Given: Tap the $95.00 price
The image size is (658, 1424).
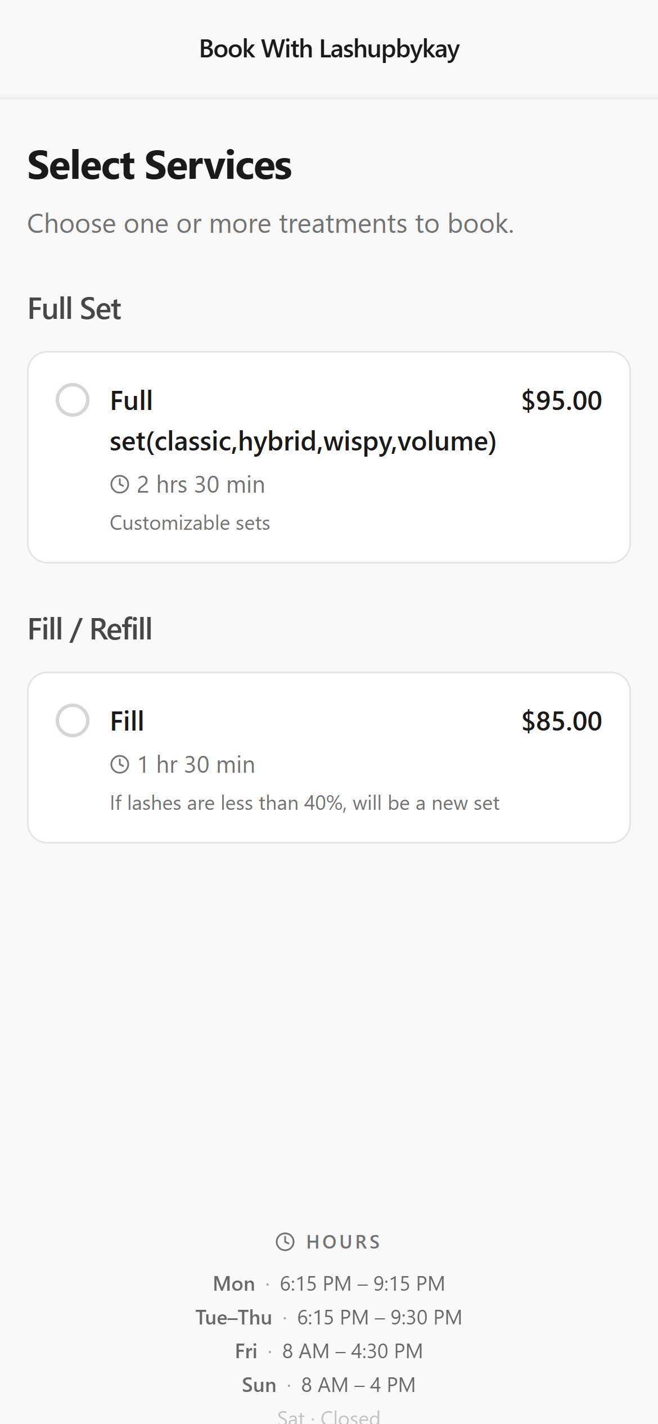Looking at the screenshot, I should click(561, 401).
